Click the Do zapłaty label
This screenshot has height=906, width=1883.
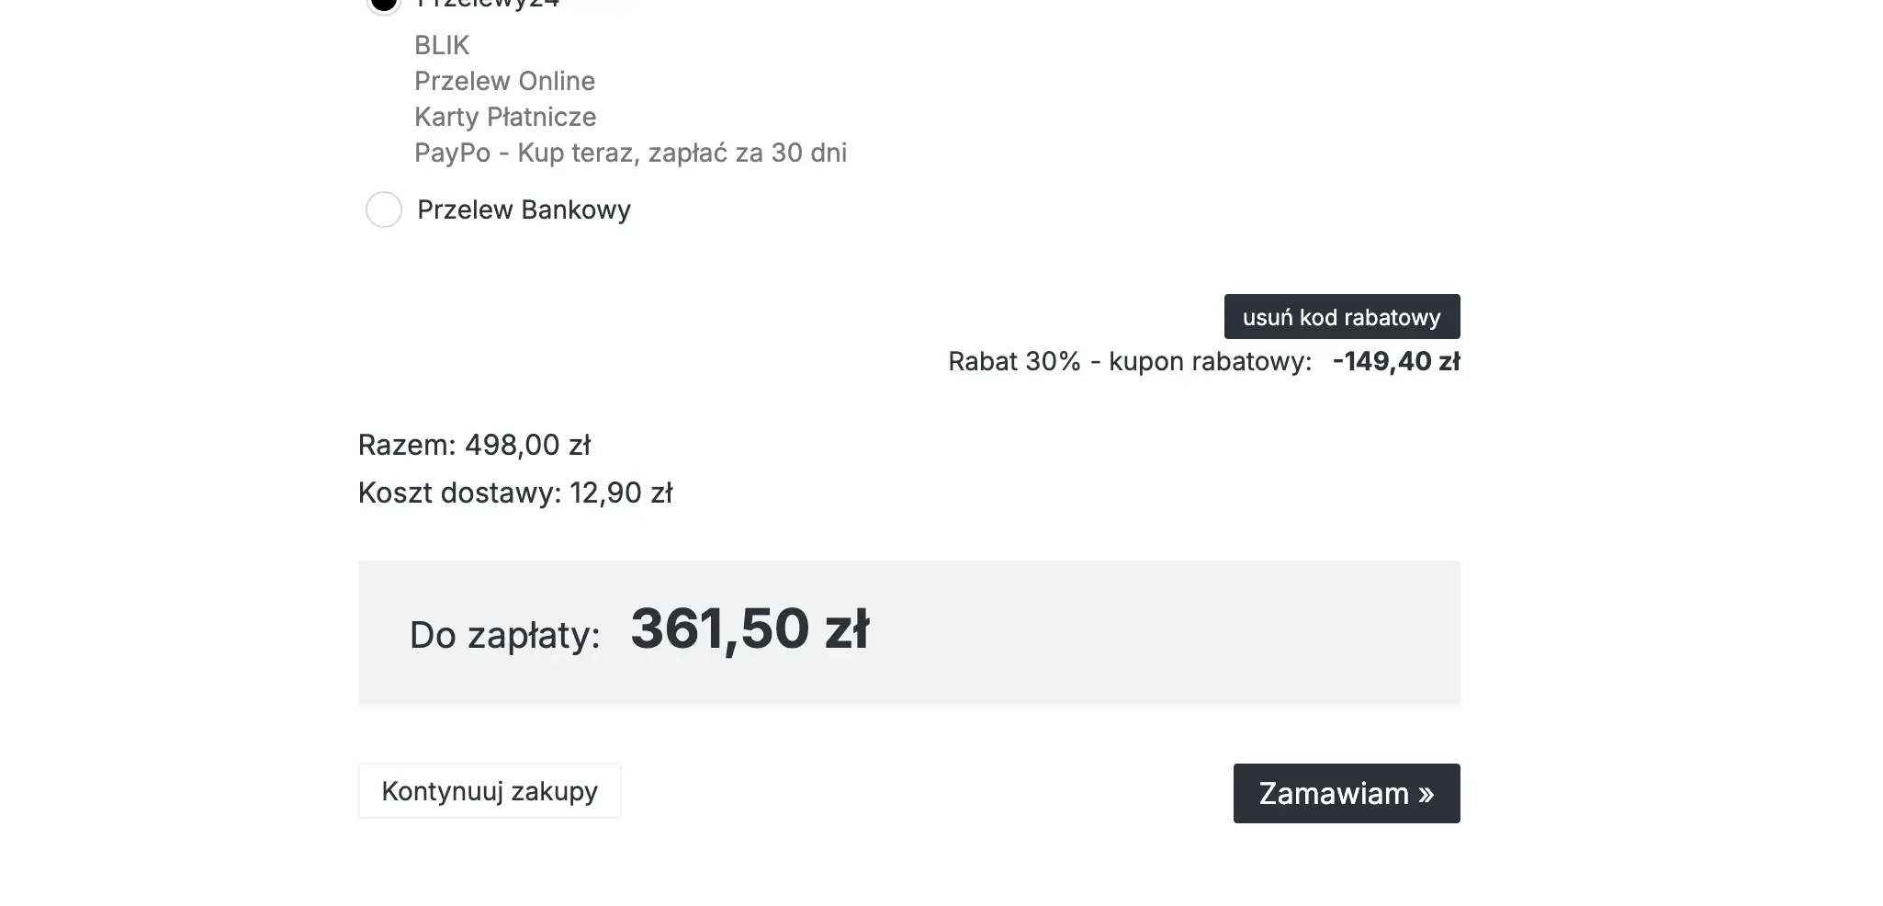pos(504,635)
